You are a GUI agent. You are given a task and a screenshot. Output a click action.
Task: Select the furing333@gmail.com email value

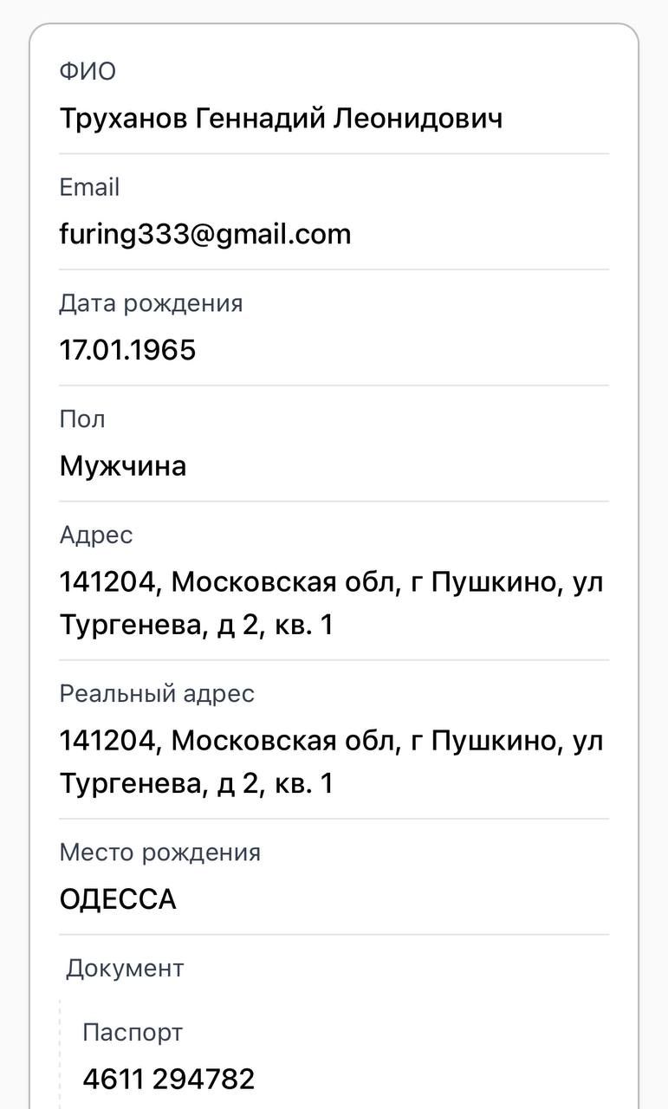tap(205, 234)
